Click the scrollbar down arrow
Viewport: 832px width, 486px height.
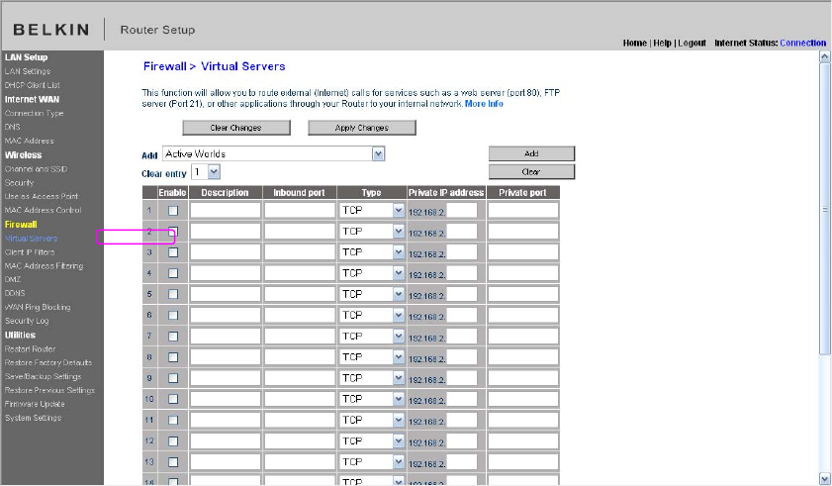tap(824, 478)
